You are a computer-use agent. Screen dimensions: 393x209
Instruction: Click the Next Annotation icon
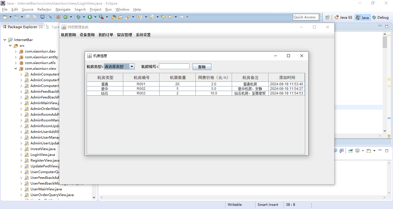coord(140,17)
